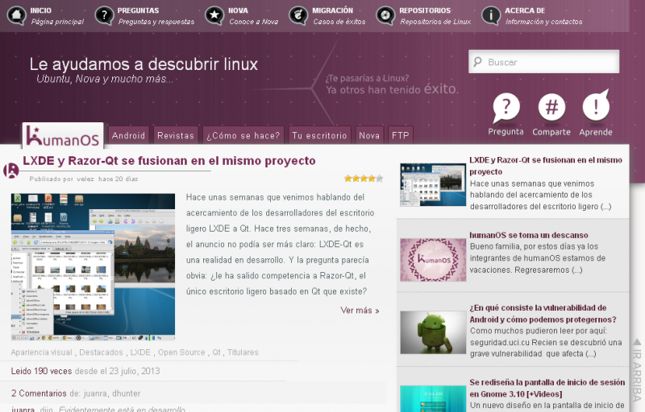Open the Qt tag link
Screen dimensions: 645x412
[x=216, y=352]
